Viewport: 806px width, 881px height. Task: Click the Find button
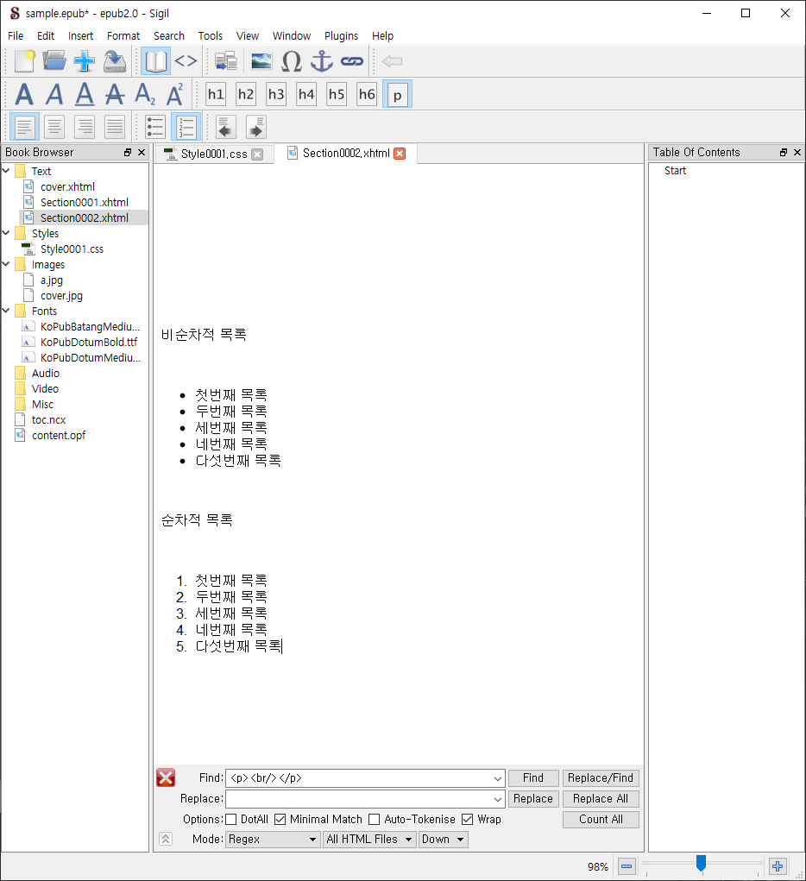pyautogui.click(x=532, y=778)
